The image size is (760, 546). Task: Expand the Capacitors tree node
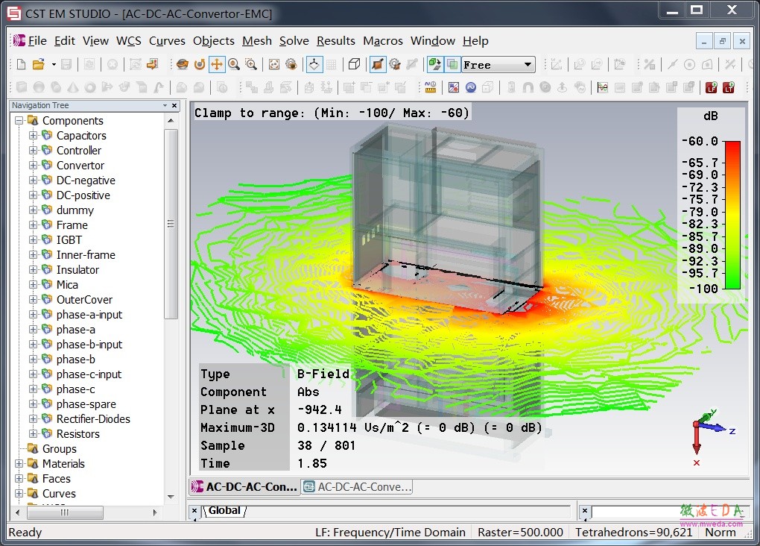point(33,136)
